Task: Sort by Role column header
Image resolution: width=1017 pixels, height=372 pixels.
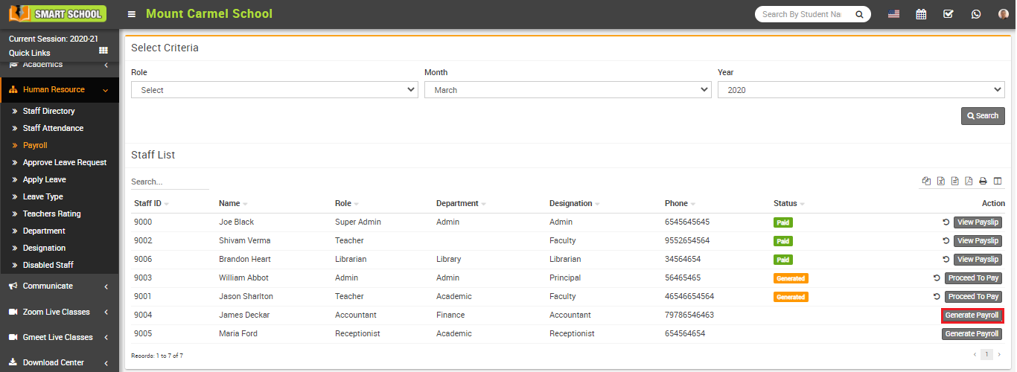Action: click(x=346, y=203)
